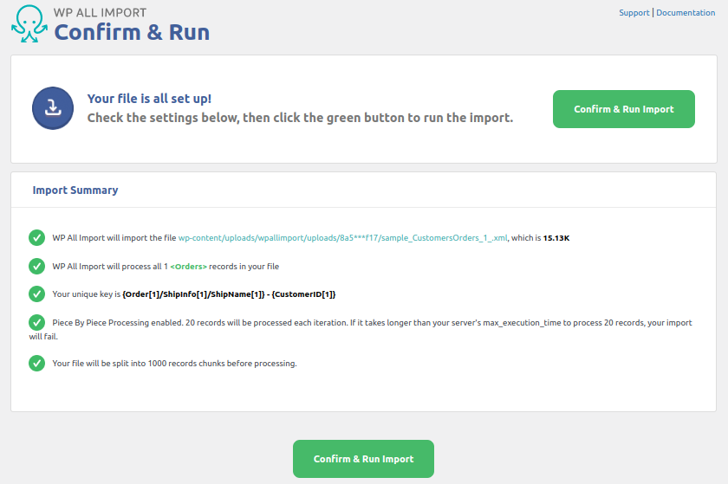Click the 'Check the settings below' instruction text
This screenshot has width=728, height=484.
tap(300, 118)
